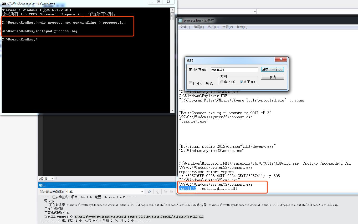The image size is (358, 224).
Task: Clear all output with the eraser icon
Action: point(150,192)
